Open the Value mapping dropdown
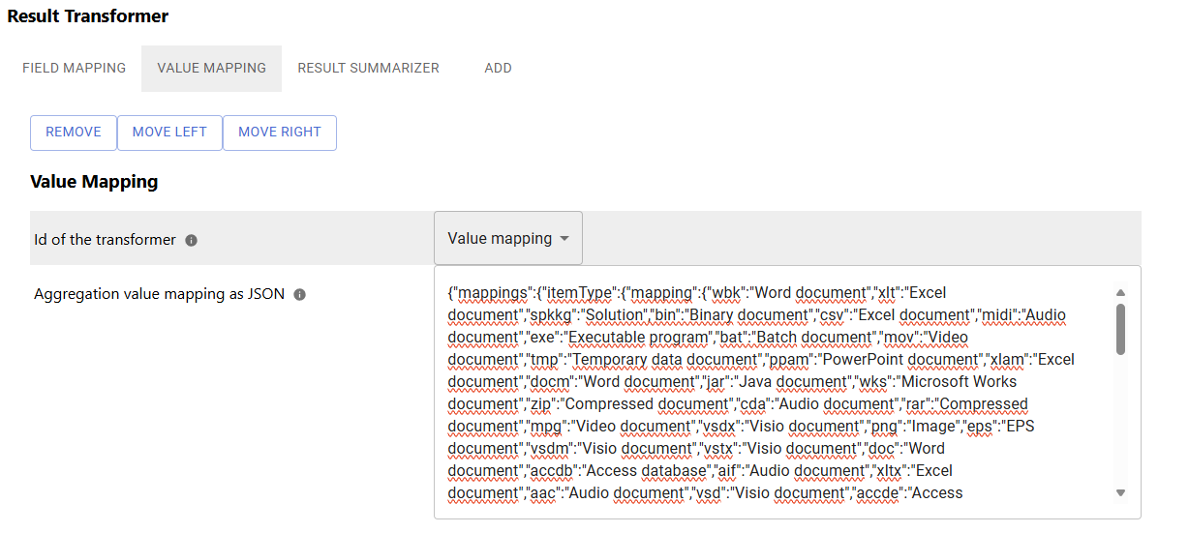The height and width of the screenshot is (533, 1189). 508,238
